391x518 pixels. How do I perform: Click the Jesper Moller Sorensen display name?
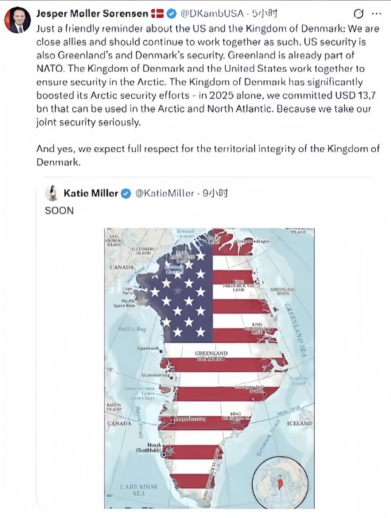point(92,13)
